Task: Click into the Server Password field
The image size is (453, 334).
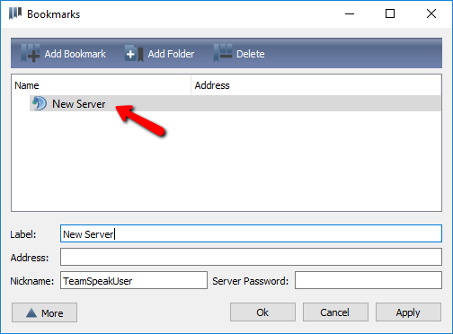Action: 369,280
